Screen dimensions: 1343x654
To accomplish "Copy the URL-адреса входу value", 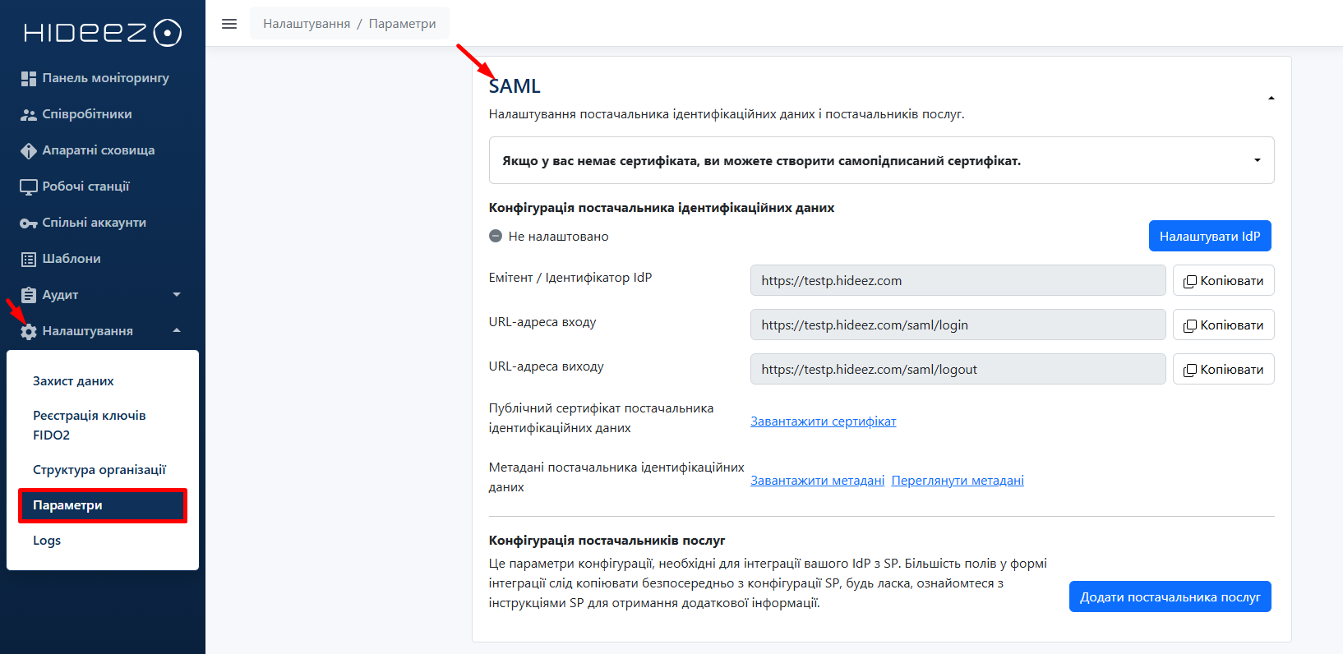I will pos(1223,325).
